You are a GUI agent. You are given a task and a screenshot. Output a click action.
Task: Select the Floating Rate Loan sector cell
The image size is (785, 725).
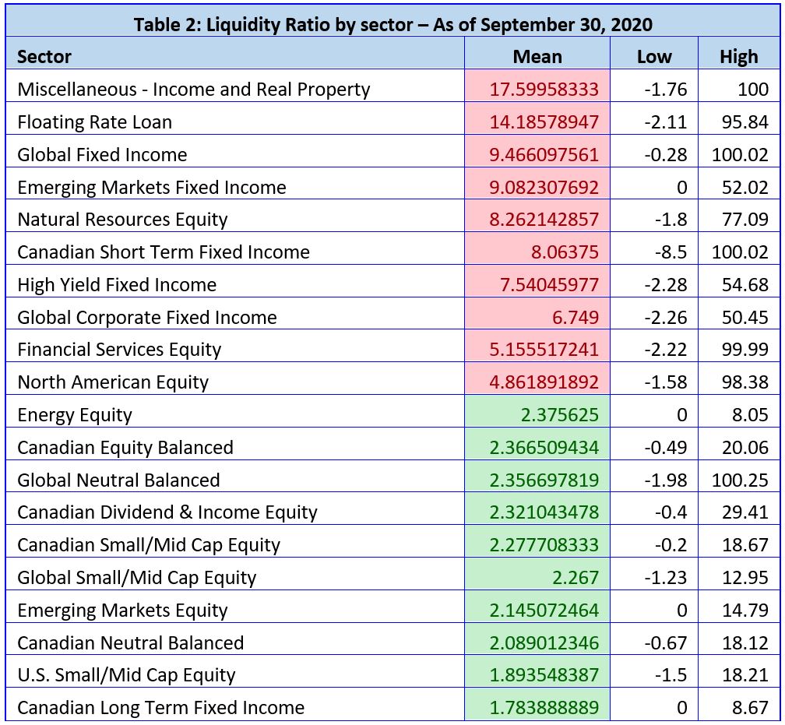coord(95,121)
